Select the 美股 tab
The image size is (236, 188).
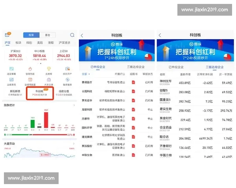coord(40,43)
